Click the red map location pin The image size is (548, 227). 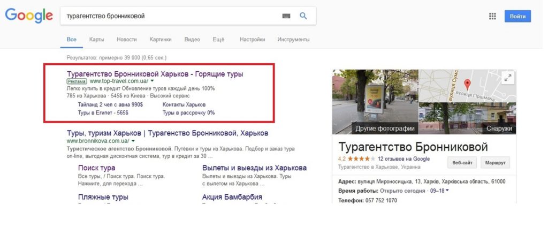[467, 84]
